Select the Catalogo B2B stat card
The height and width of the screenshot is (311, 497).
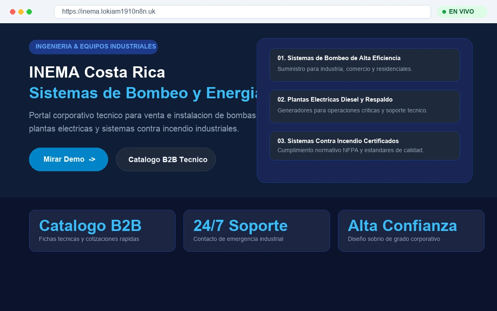pyautogui.click(x=102, y=231)
